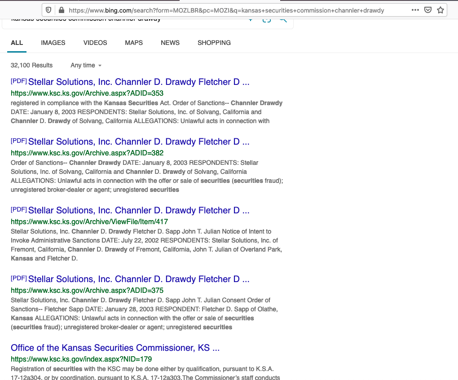Click snippet text "Registration of securities with the KSC"

pyautogui.click(x=66, y=369)
